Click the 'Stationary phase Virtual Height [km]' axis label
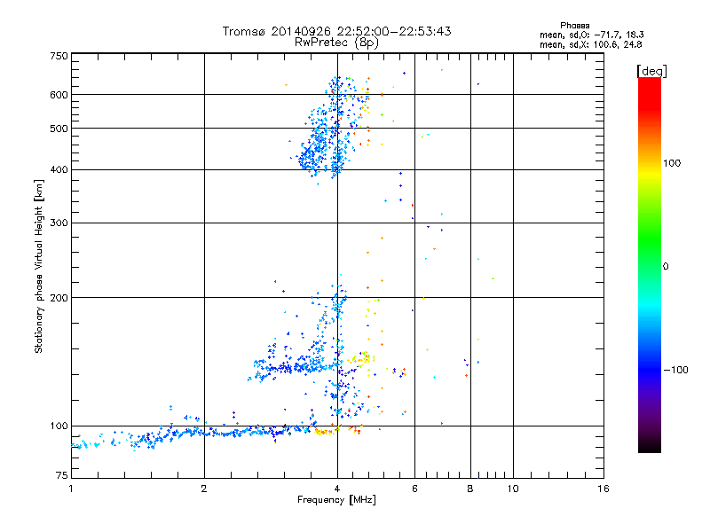Image resolution: width=710 pixels, height=532 pixels. (x=39, y=267)
